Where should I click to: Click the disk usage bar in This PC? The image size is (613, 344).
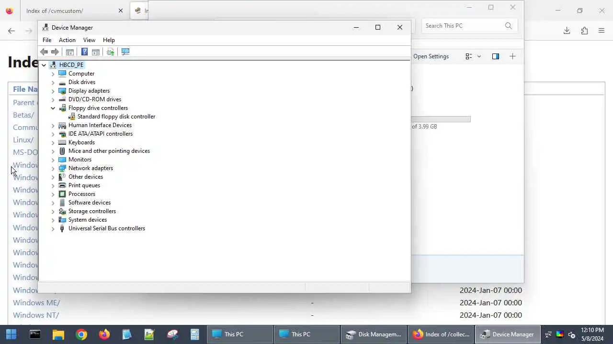(x=441, y=119)
